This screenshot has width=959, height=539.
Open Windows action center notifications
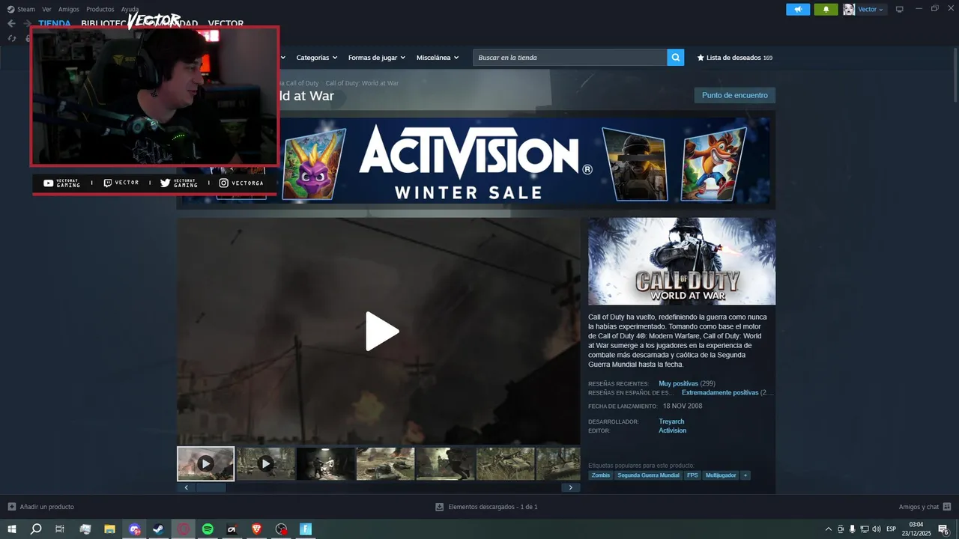pyautogui.click(x=944, y=529)
